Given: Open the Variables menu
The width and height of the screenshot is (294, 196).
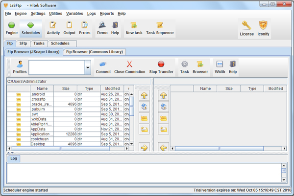Looking at the screenshot, I should click(74, 14).
